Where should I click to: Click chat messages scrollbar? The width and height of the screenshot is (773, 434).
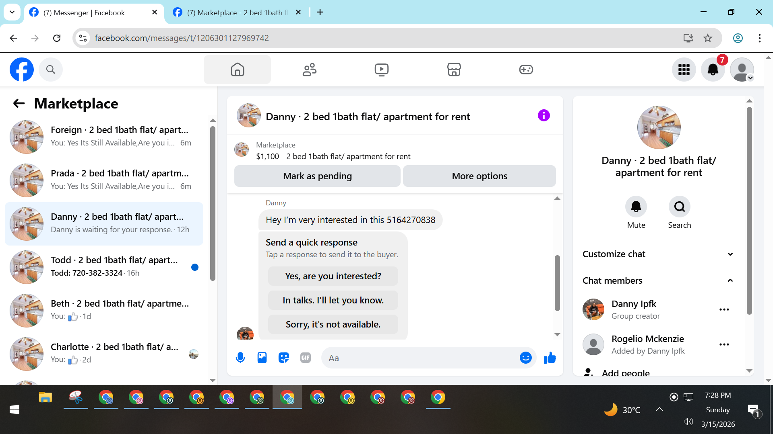point(557,283)
